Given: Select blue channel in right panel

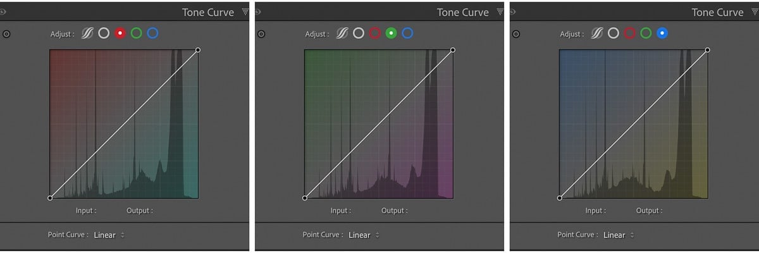Looking at the screenshot, I should tap(662, 33).
